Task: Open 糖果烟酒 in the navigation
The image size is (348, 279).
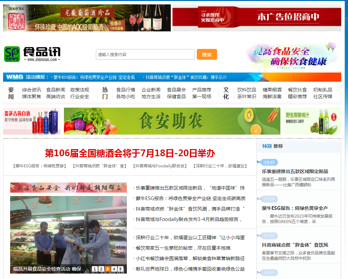Action: point(272,90)
